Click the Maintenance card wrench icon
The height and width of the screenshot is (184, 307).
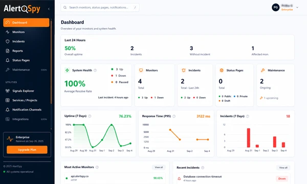pyautogui.click(x=263, y=70)
